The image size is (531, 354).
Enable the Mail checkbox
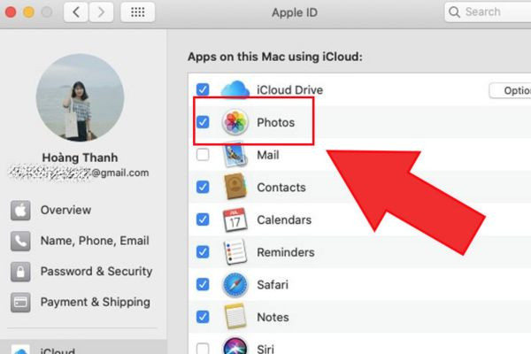(203, 155)
